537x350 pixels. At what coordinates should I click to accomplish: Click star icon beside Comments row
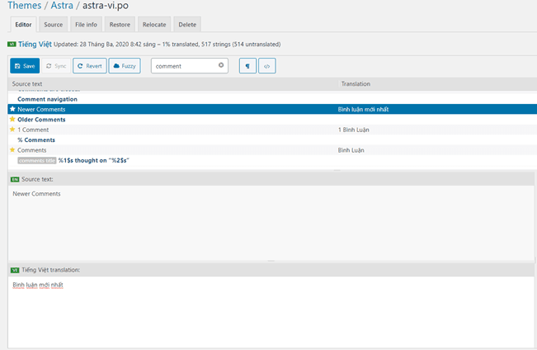tap(12, 150)
